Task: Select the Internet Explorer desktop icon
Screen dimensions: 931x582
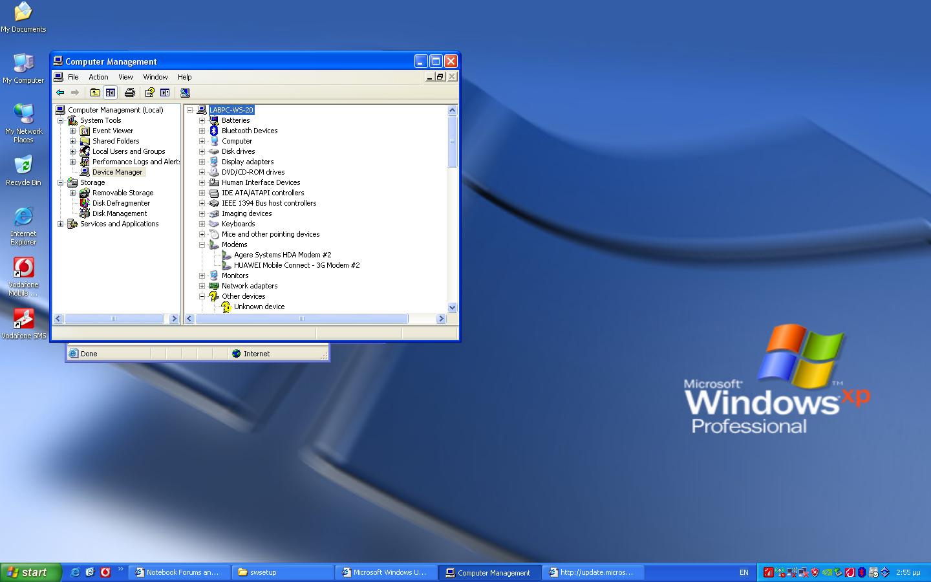Action: [x=23, y=226]
